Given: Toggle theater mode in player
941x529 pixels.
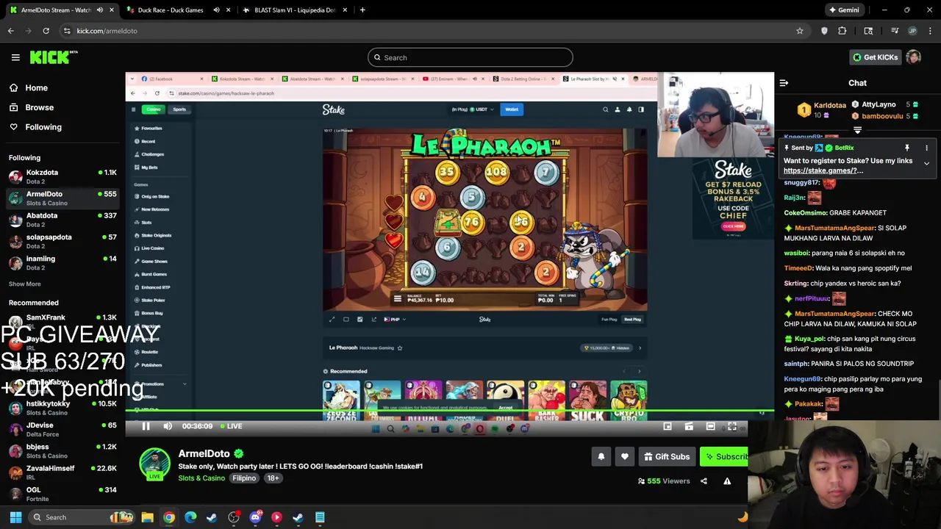Looking at the screenshot, I should click(710, 426).
